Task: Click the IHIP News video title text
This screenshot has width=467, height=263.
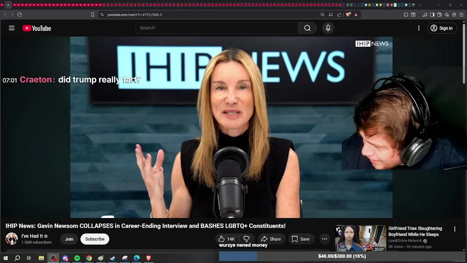Action: pos(146,226)
